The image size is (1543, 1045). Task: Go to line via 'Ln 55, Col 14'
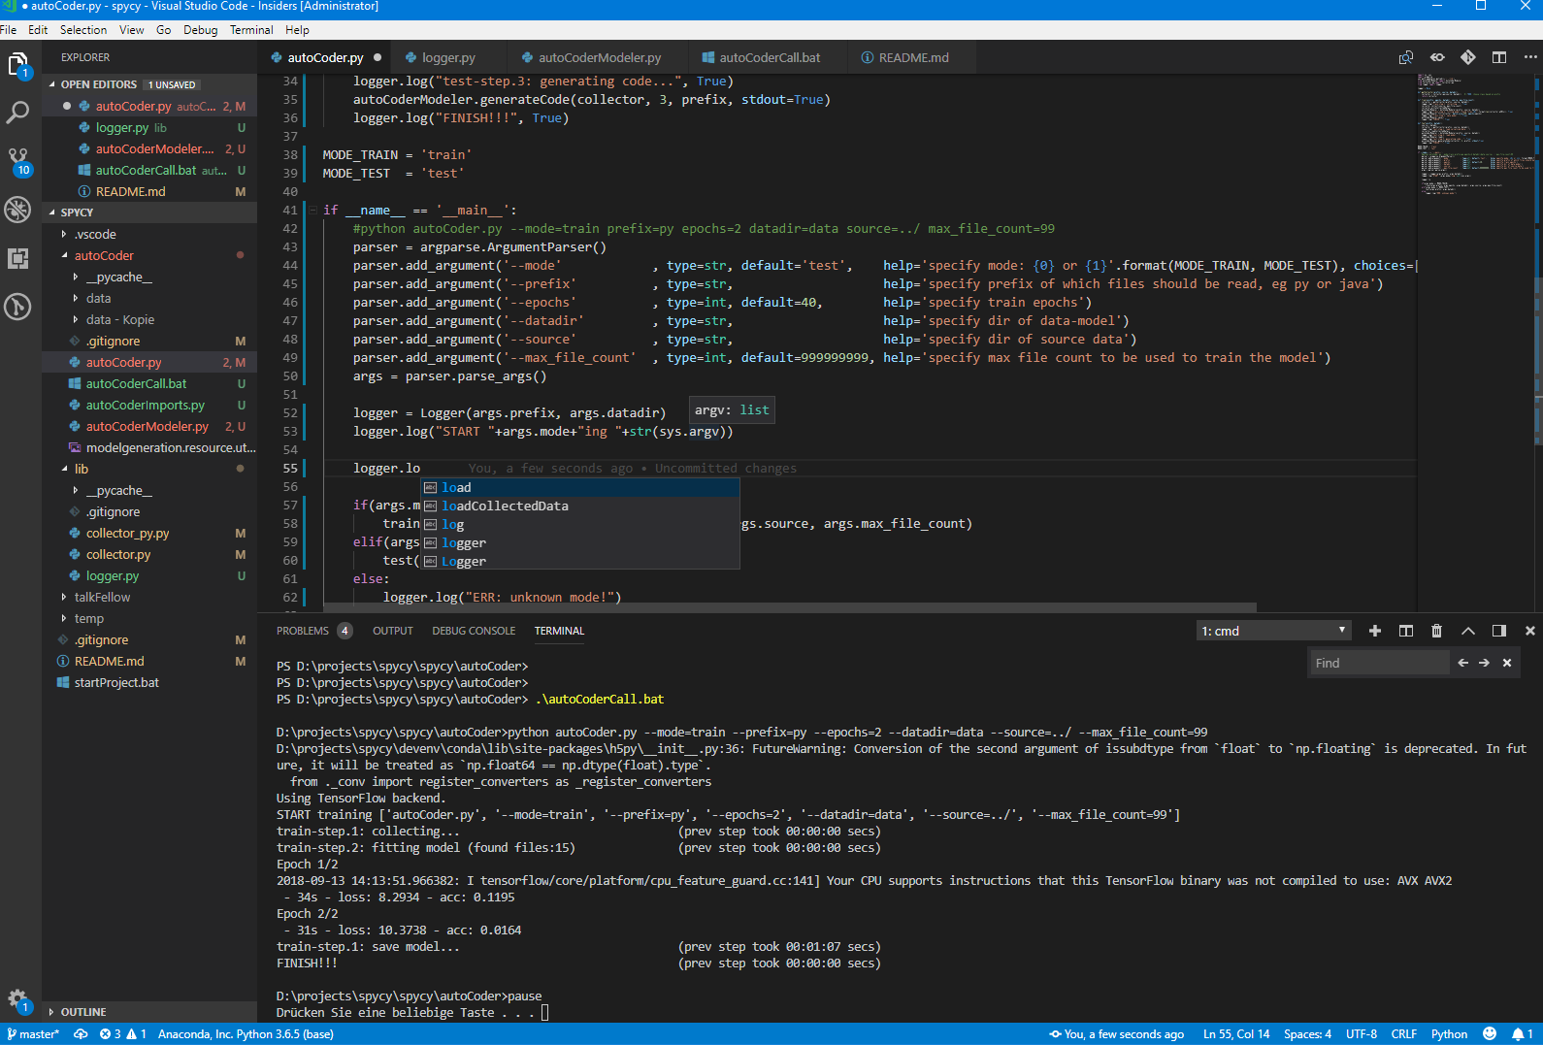(1236, 1034)
